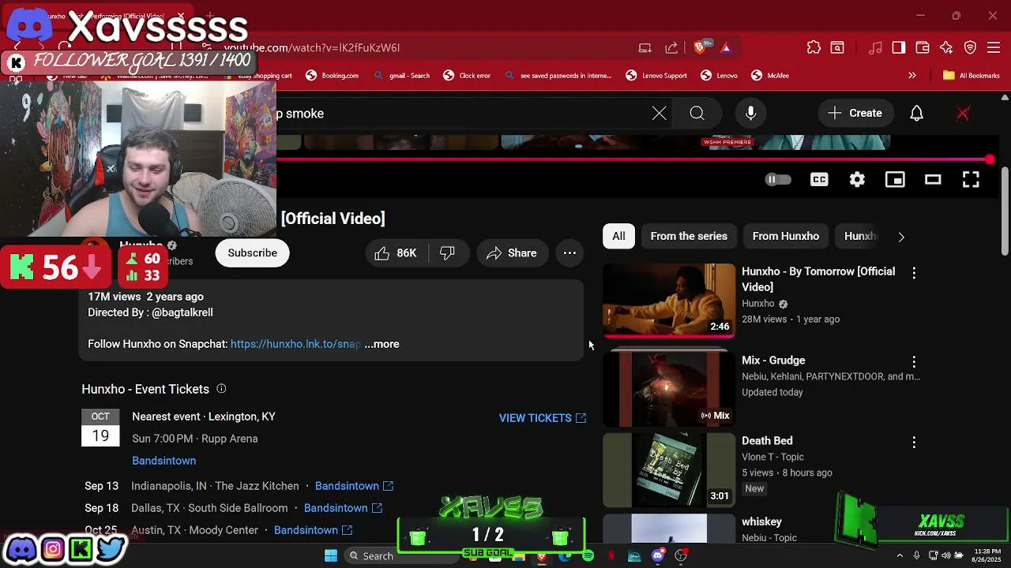Enter fullscreen mode on the video
The image size is (1011, 568).
(x=971, y=180)
